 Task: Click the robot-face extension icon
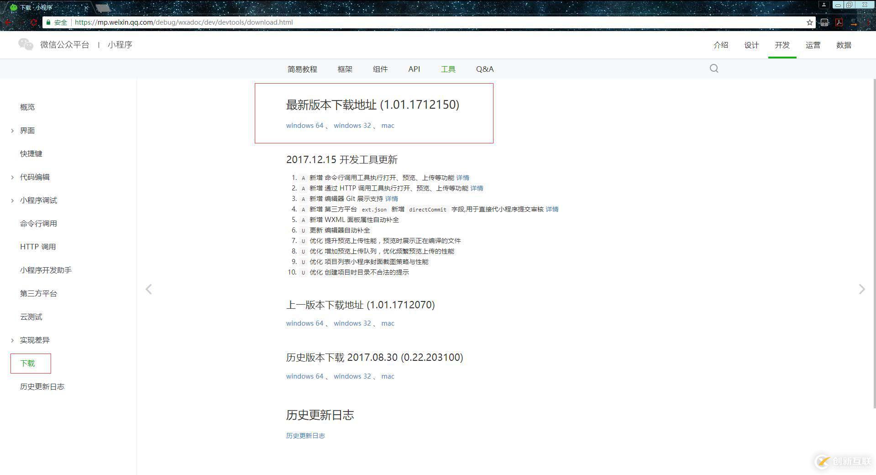coord(824,22)
